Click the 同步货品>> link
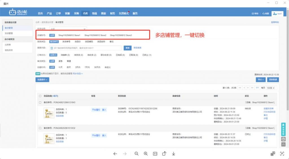Screen dimensions: 289x159 (x=78, y=73)
